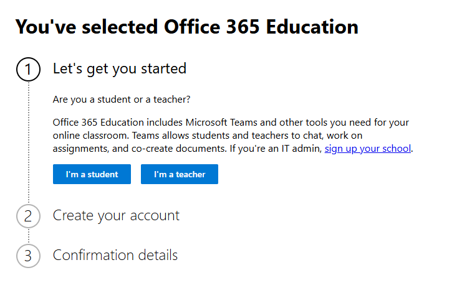
Task: Select the step 2 circle icon
Action: (28, 216)
